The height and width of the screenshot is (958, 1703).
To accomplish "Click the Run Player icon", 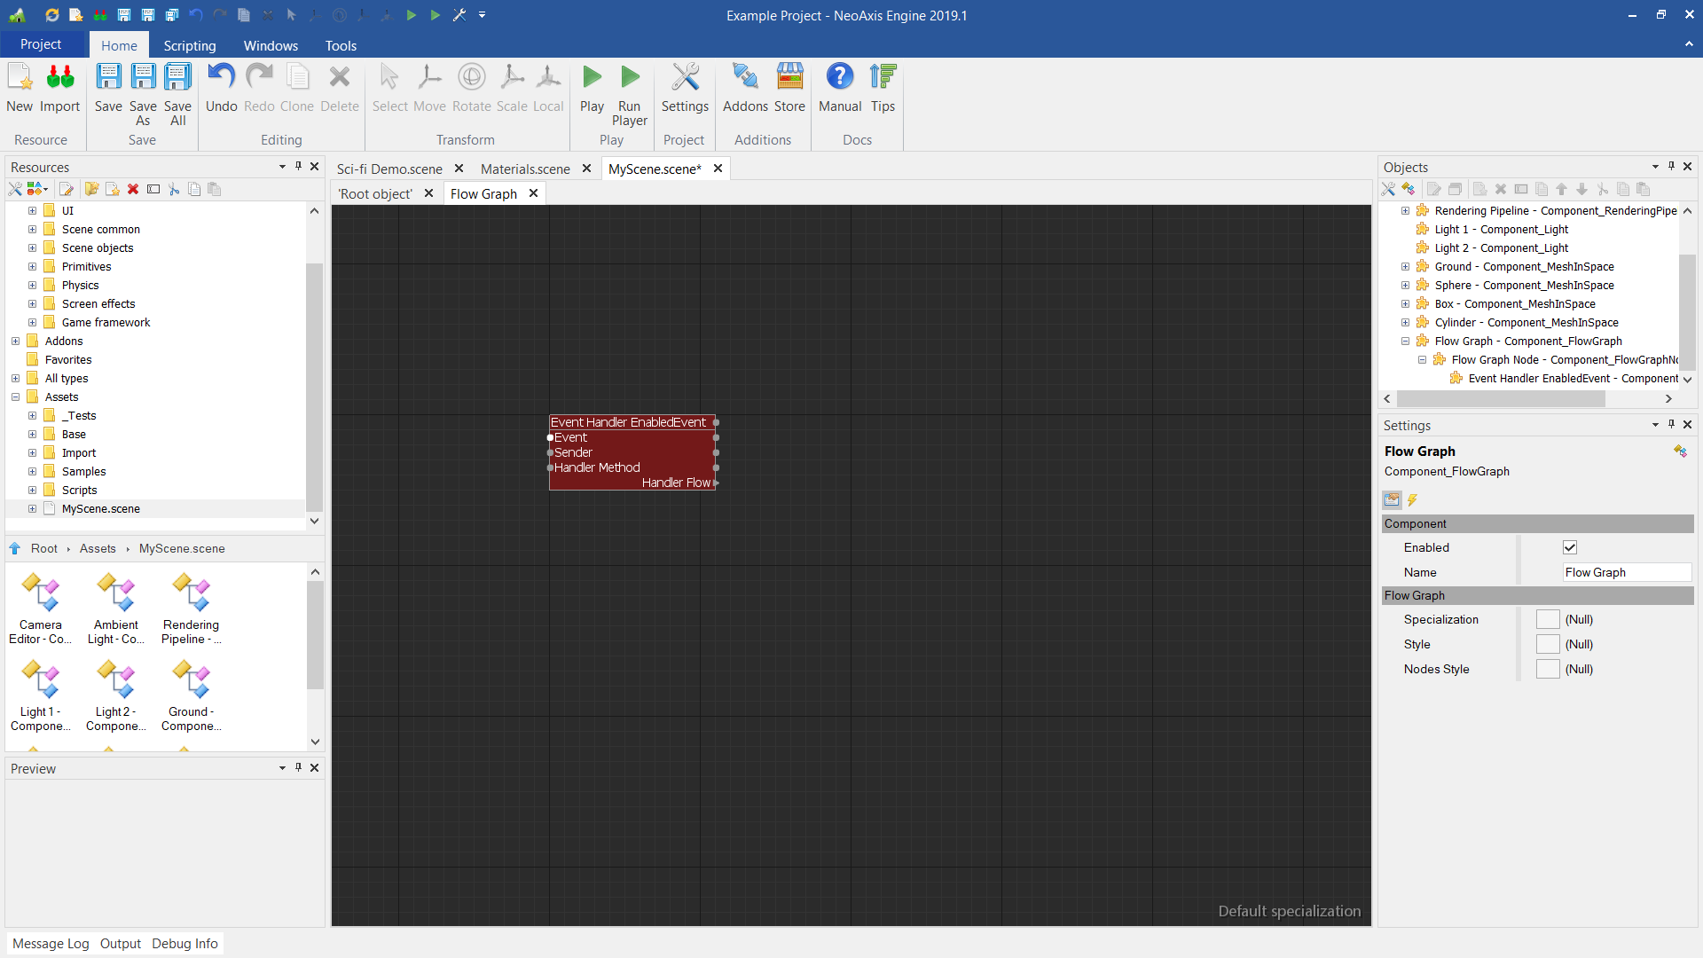I will [x=630, y=78].
